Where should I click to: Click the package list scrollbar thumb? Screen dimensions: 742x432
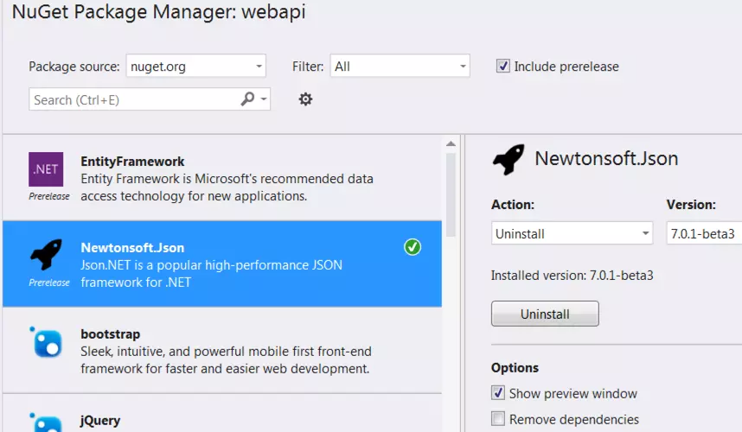pyautogui.click(x=451, y=194)
